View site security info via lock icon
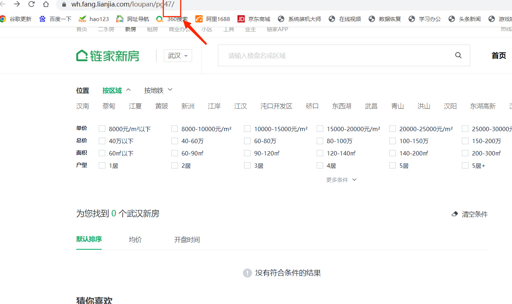Image resolution: width=512 pixels, height=304 pixels. click(64, 4)
